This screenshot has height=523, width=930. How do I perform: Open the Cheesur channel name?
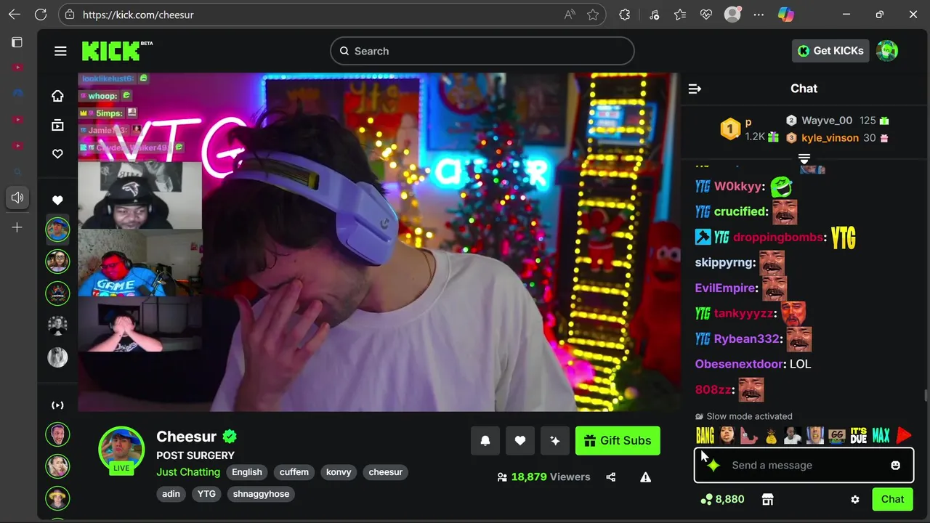(x=187, y=437)
